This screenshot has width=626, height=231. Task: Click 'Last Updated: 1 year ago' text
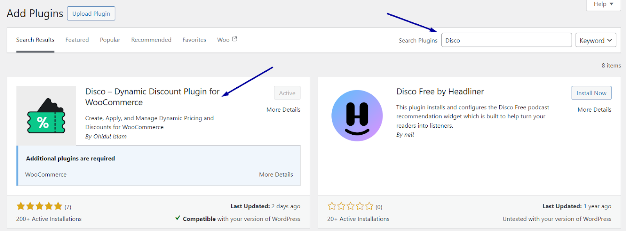(x=577, y=206)
